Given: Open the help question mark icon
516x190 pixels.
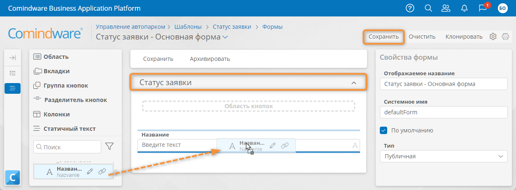Looking at the screenshot, I should point(409,8).
